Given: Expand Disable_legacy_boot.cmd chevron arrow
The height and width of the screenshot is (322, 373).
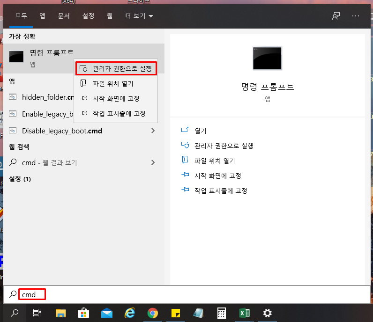Looking at the screenshot, I should [153, 131].
